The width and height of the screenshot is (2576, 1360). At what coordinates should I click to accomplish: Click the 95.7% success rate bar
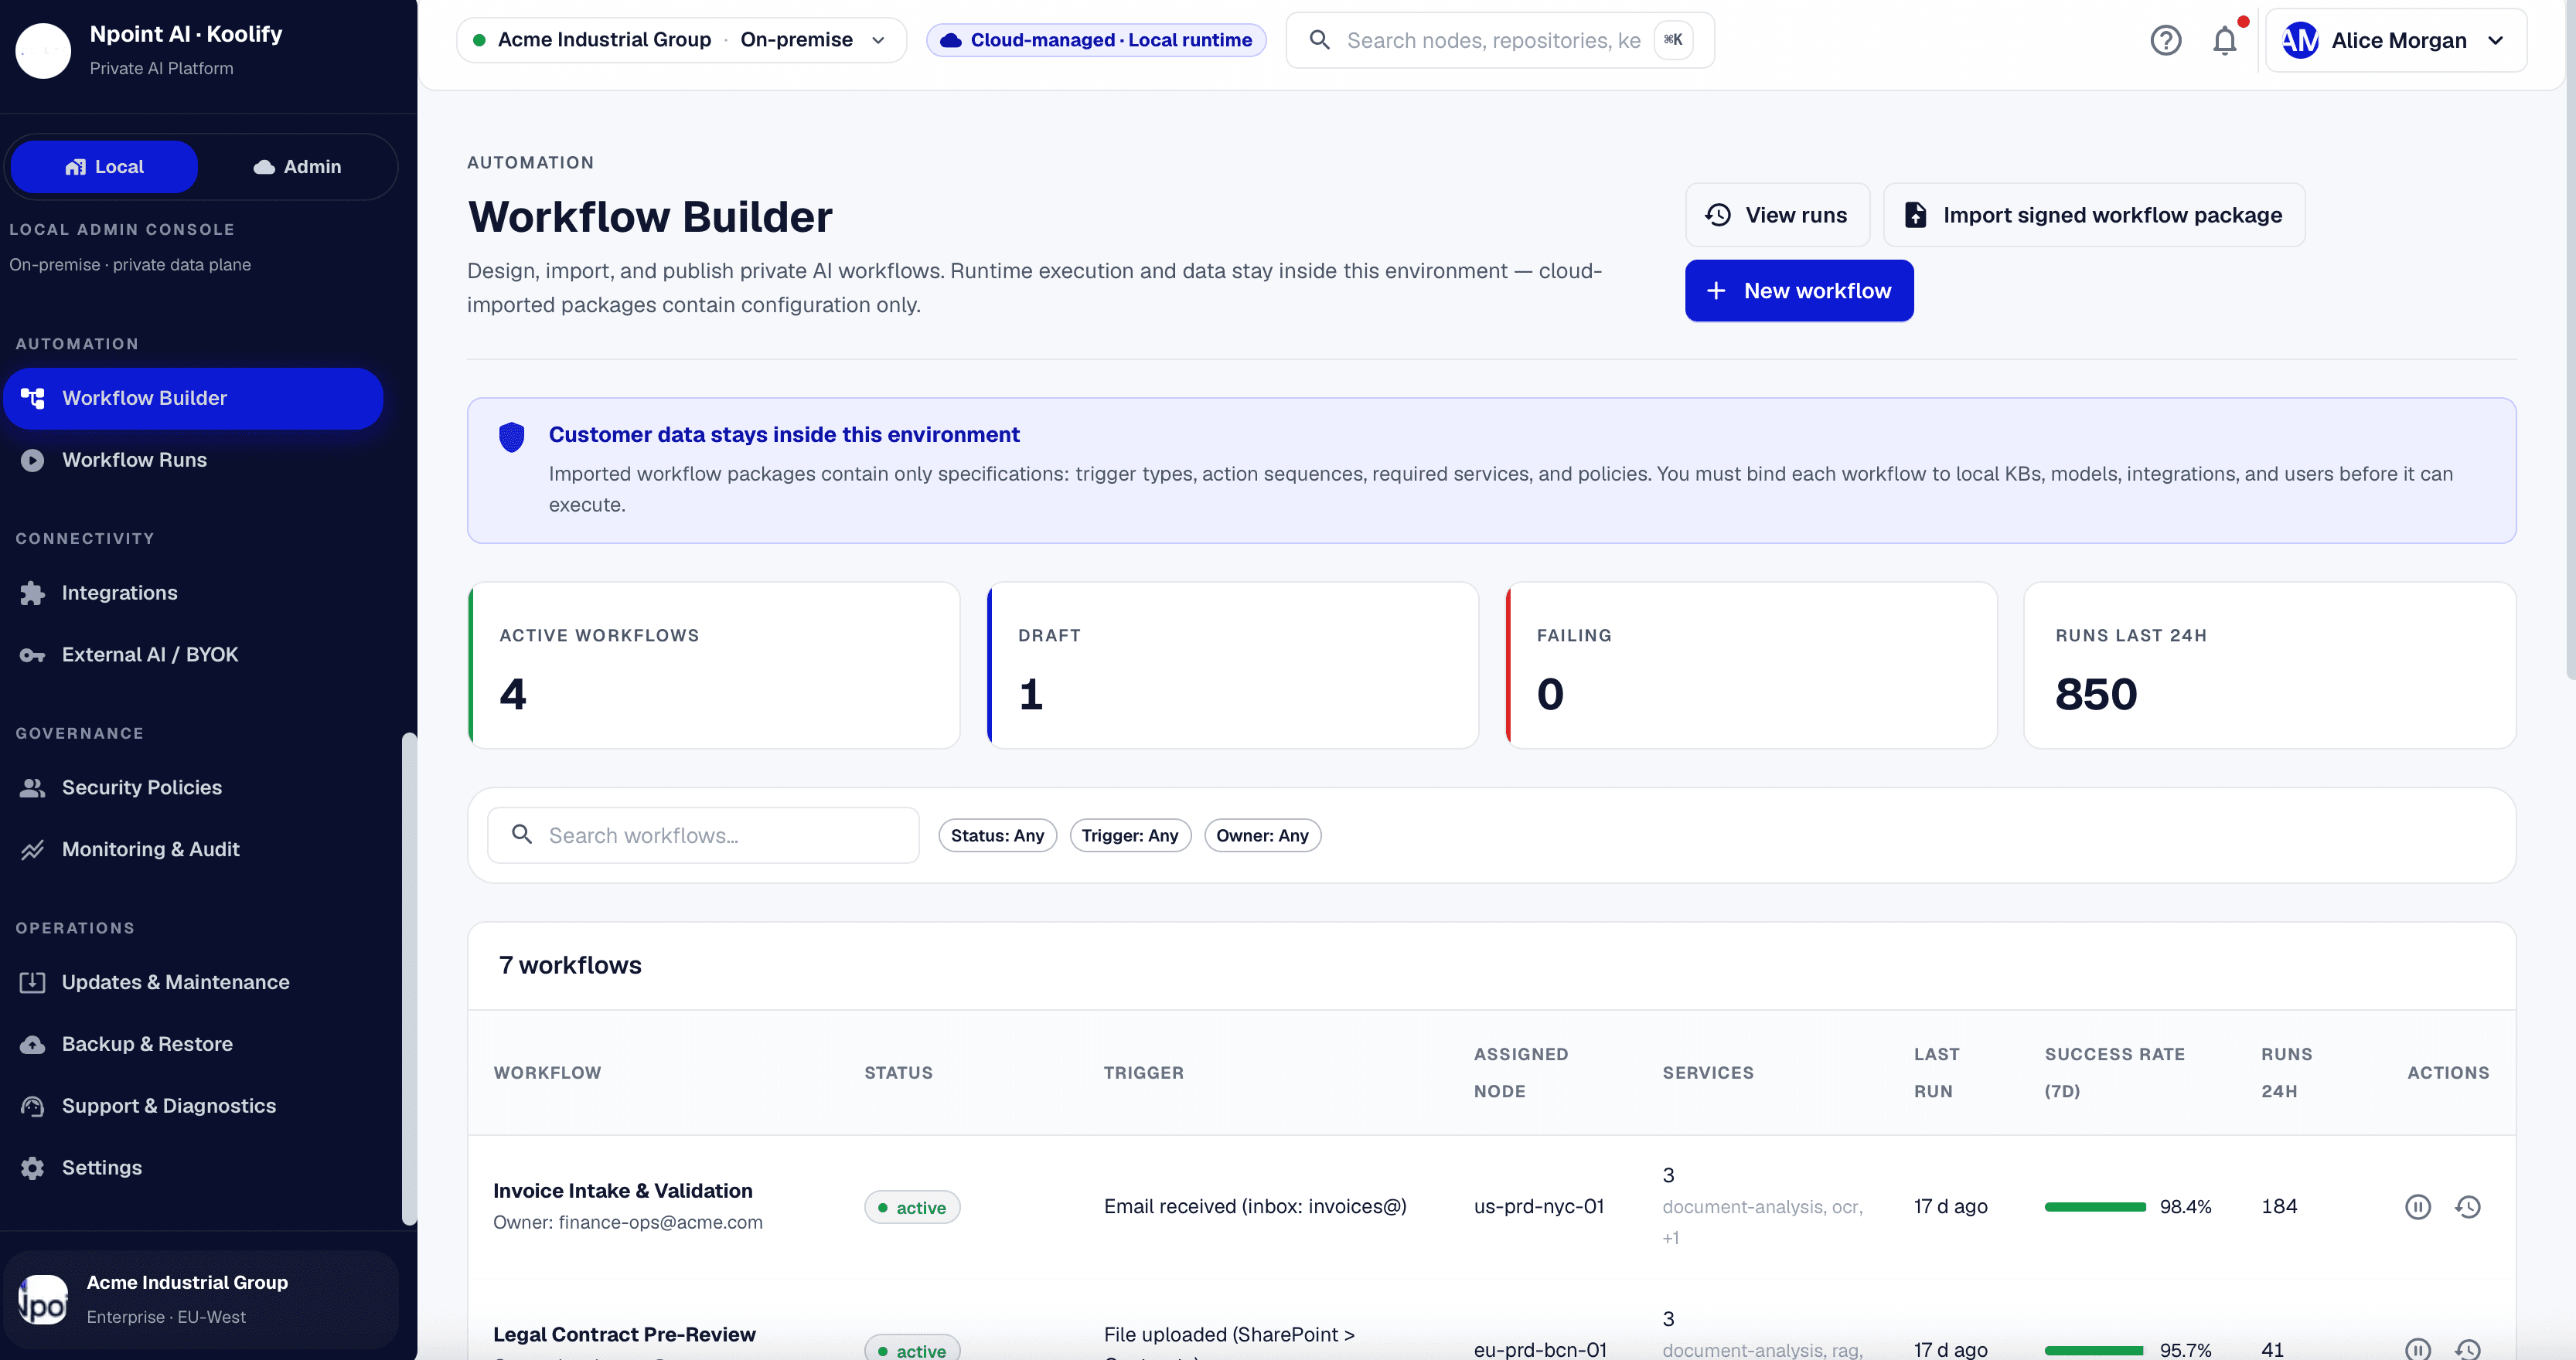[2095, 1350]
